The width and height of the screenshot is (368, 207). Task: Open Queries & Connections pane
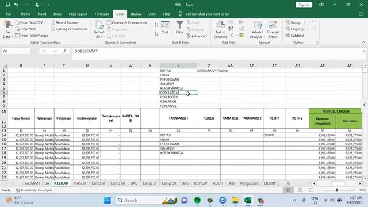point(126,23)
